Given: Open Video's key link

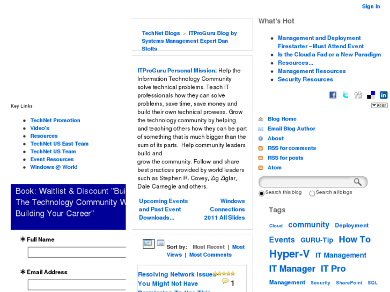Looking at the screenshot, I should (40, 128).
